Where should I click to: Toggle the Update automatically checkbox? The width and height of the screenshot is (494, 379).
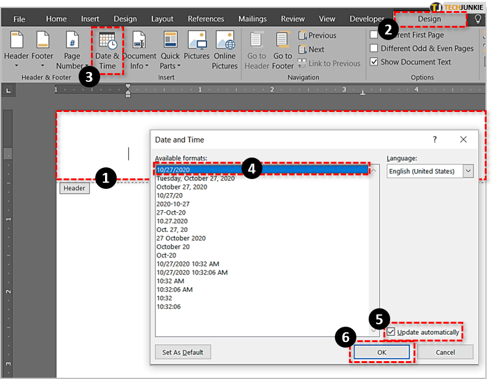click(391, 332)
